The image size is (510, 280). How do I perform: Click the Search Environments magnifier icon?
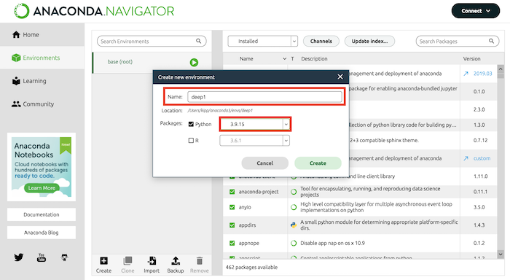click(x=198, y=41)
